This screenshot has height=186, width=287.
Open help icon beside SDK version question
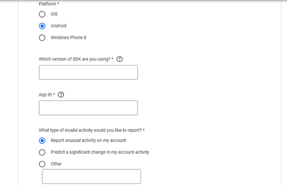tap(120, 59)
